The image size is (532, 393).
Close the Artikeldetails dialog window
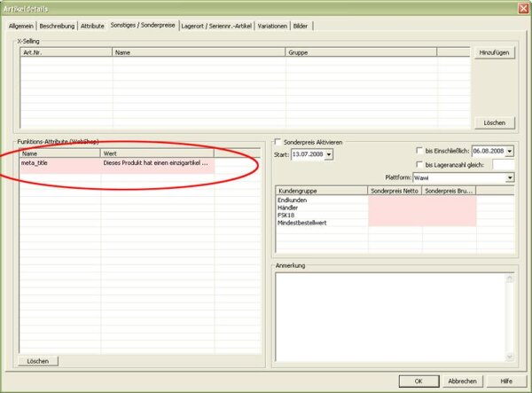pyautogui.click(x=523, y=8)
